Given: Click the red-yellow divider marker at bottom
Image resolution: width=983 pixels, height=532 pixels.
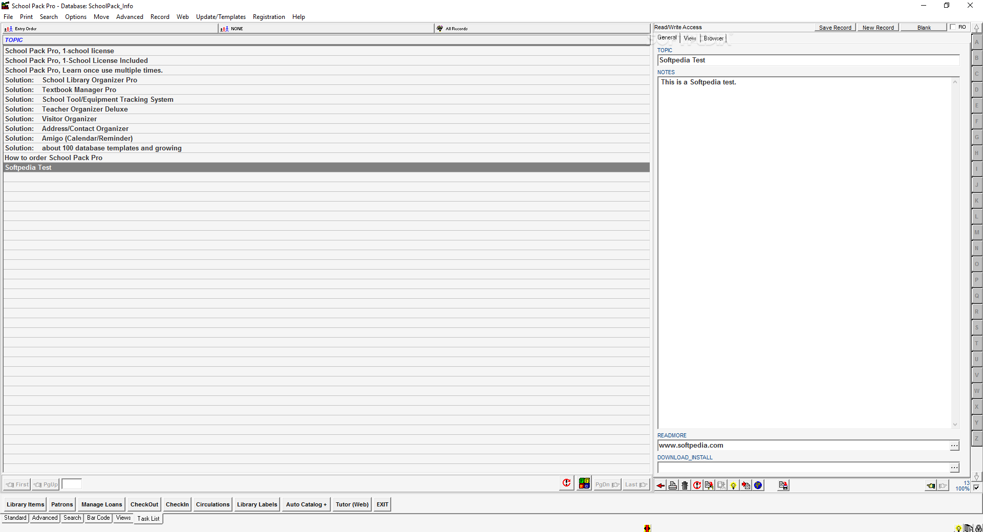Looking at the screenshot, I should tap(647, 528).
